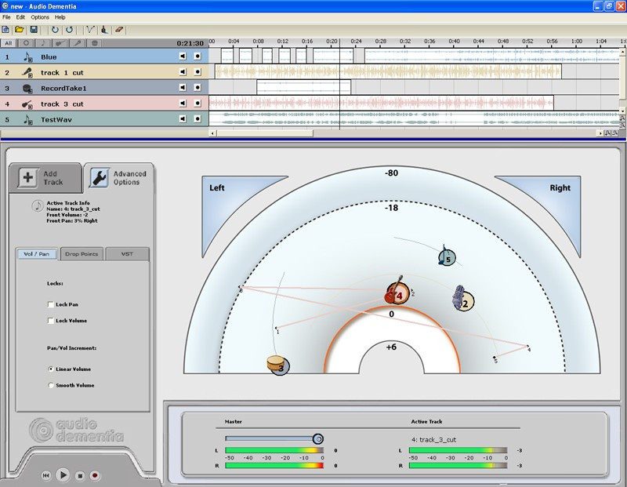627x487 pixels.
Task: Click the Redo arrow icon
Action: pyautogui.click(x=69, y=30)
